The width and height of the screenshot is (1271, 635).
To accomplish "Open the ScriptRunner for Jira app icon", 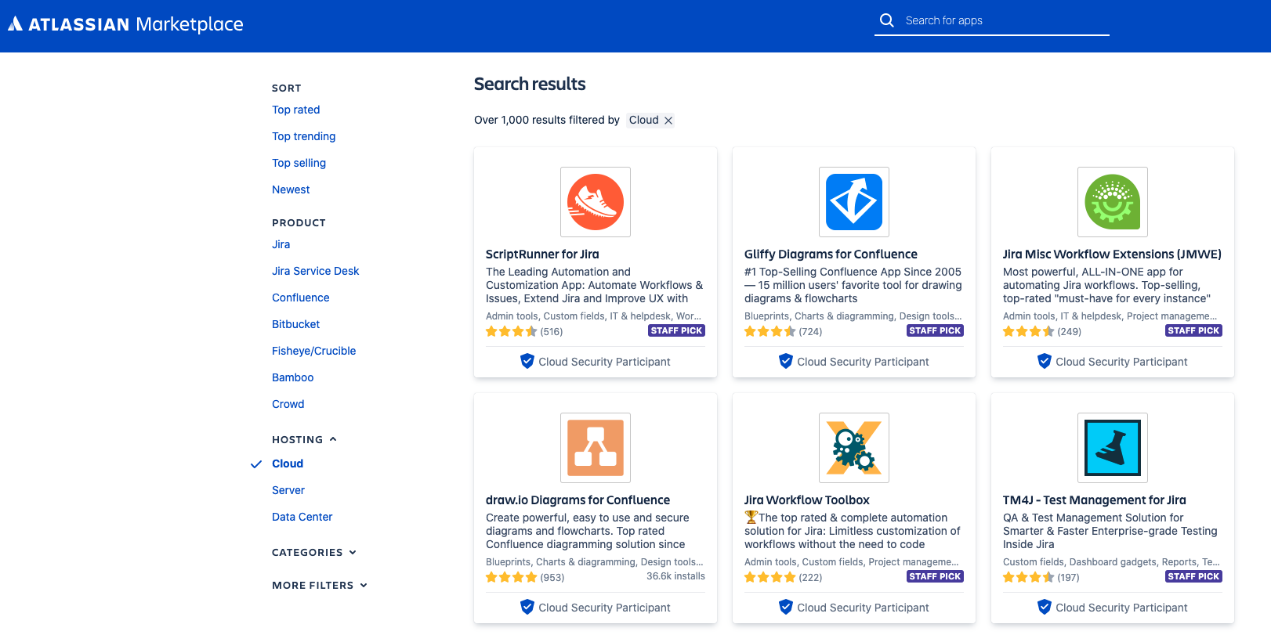I will pos(596,202).
